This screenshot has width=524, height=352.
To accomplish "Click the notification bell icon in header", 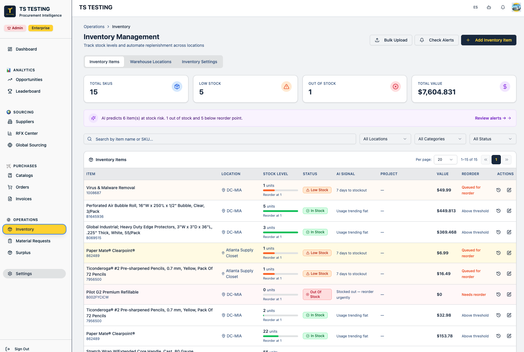I will coord(503,7).
